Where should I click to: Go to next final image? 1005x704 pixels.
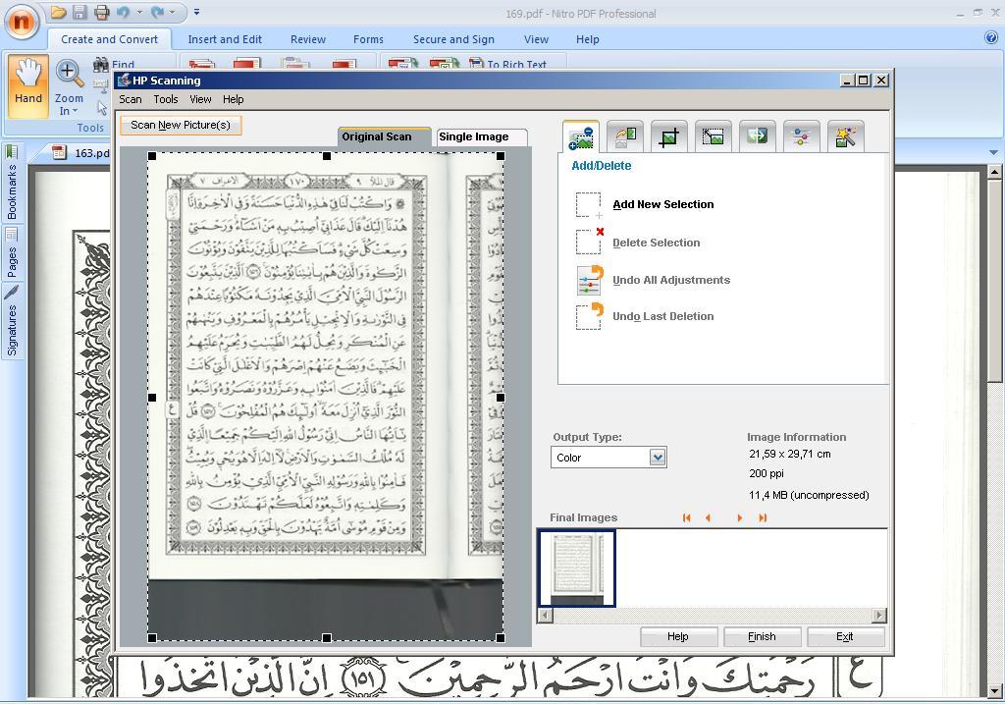point(740,518)
